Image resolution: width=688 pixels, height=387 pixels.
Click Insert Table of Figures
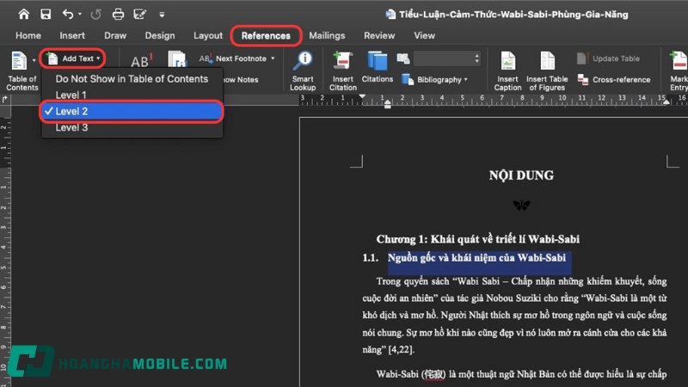coord(547,71)
